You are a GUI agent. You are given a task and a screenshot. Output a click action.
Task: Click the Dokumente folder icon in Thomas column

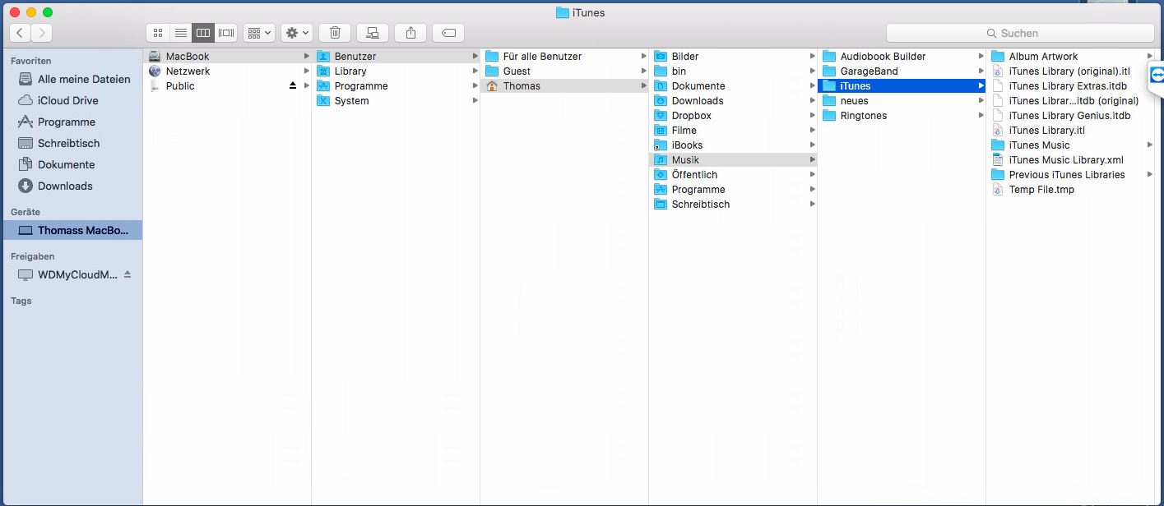[x=661, y=85]
